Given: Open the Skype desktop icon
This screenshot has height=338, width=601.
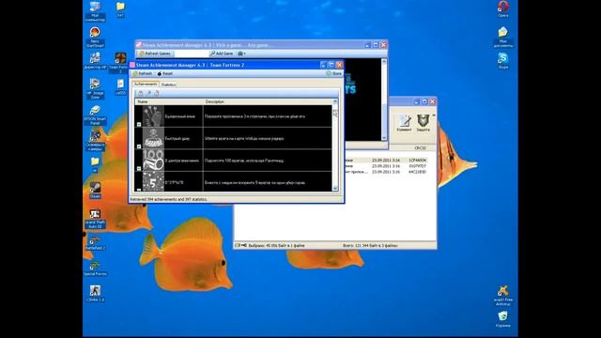Looking at the screenshot, I should [x=503, y=61].
